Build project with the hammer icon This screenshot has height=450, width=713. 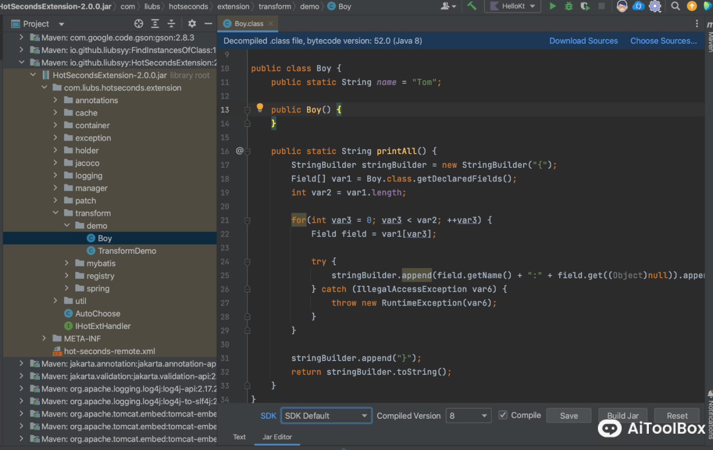click(472, 6)
